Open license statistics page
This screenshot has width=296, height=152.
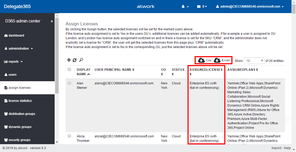(x=18, y=101)
